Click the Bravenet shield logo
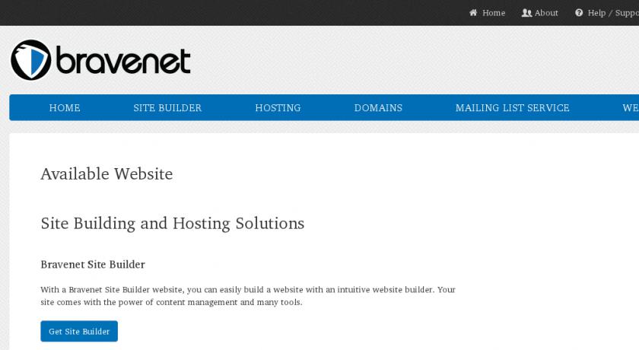Image resolution: width=639 pixels, height=350 pixels. coord(31,60)
